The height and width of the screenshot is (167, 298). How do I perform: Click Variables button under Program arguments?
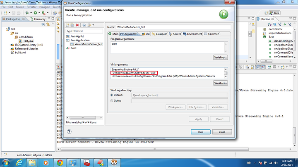(221, 57)
